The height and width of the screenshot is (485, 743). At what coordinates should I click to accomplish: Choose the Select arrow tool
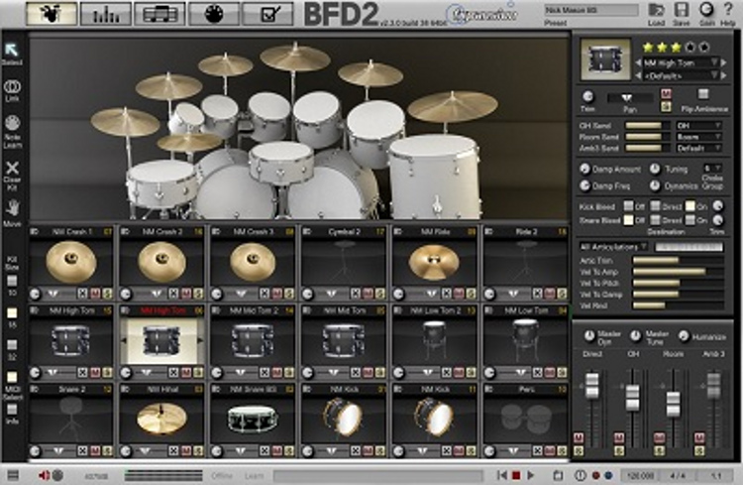(11, 50)
